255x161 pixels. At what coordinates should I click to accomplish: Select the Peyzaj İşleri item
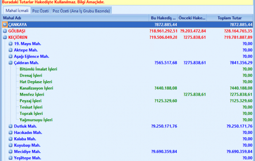coord(31,101)
